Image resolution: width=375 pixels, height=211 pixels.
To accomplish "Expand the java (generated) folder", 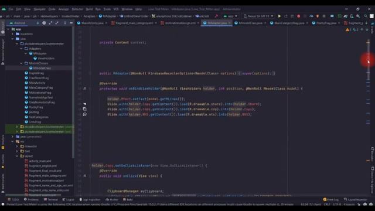I will pos(13,137).
